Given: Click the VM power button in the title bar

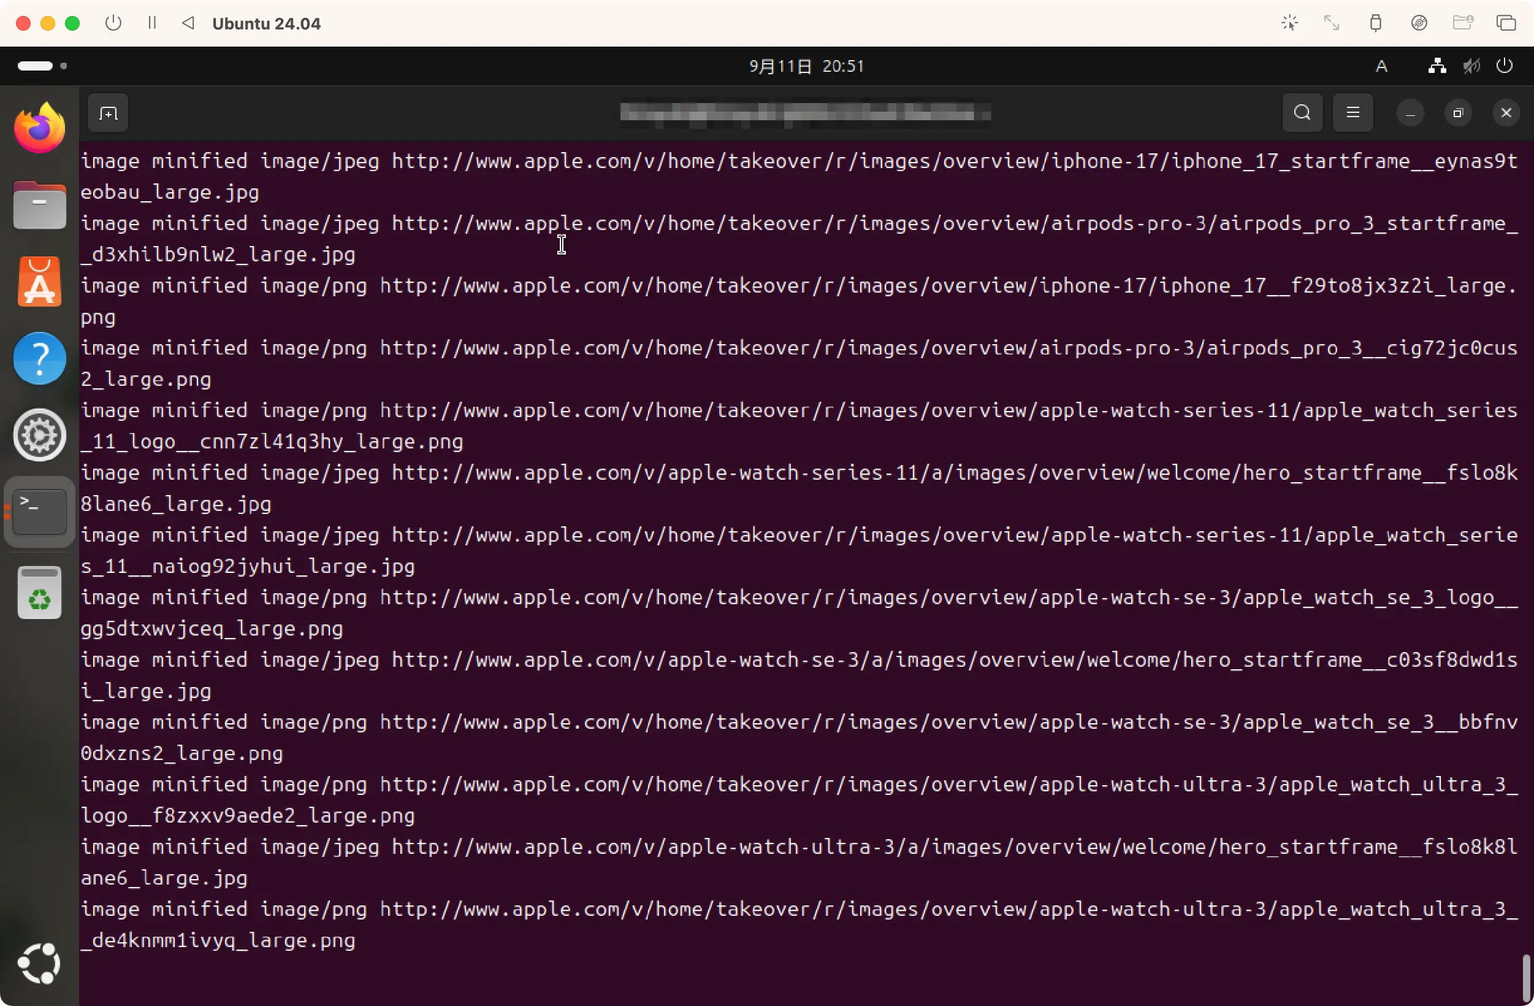Looking at the screenshot, I should pos(113,23).
